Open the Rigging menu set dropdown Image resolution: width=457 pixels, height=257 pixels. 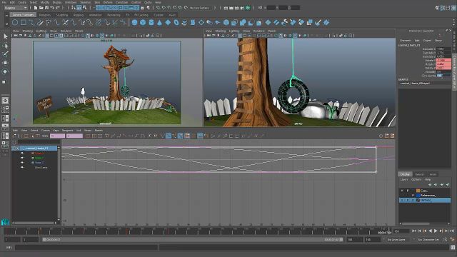(x=16, y=8)
